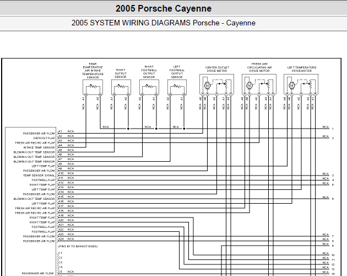Viewport: 347px width, 276px height.
Task: Click the 'DEFROST FLAP' pin description
Action: pos(44,138)
